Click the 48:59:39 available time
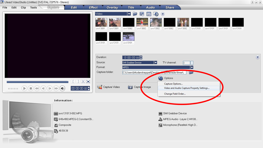263x148 pixels. [63, 131]
